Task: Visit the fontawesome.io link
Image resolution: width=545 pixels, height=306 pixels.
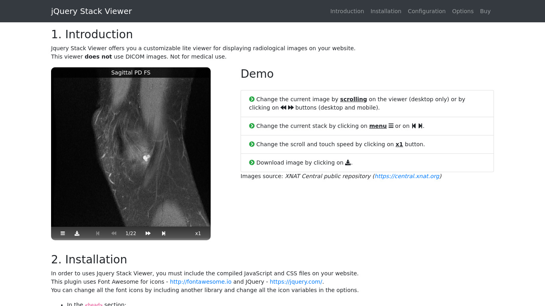Action: (200, 282)
